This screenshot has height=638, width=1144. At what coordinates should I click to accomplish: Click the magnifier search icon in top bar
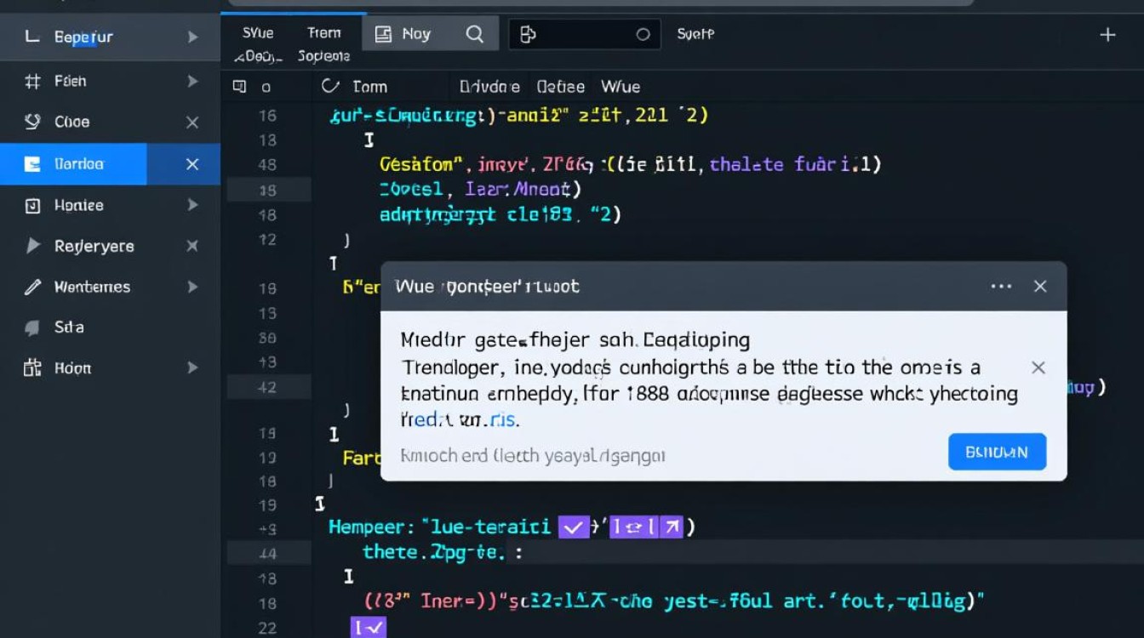475,34
